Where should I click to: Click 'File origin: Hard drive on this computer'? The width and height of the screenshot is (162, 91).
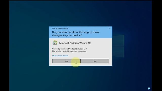(69, 51)
